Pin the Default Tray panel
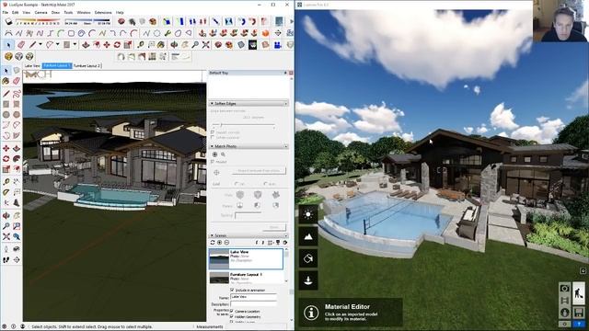 coord(285,73)
